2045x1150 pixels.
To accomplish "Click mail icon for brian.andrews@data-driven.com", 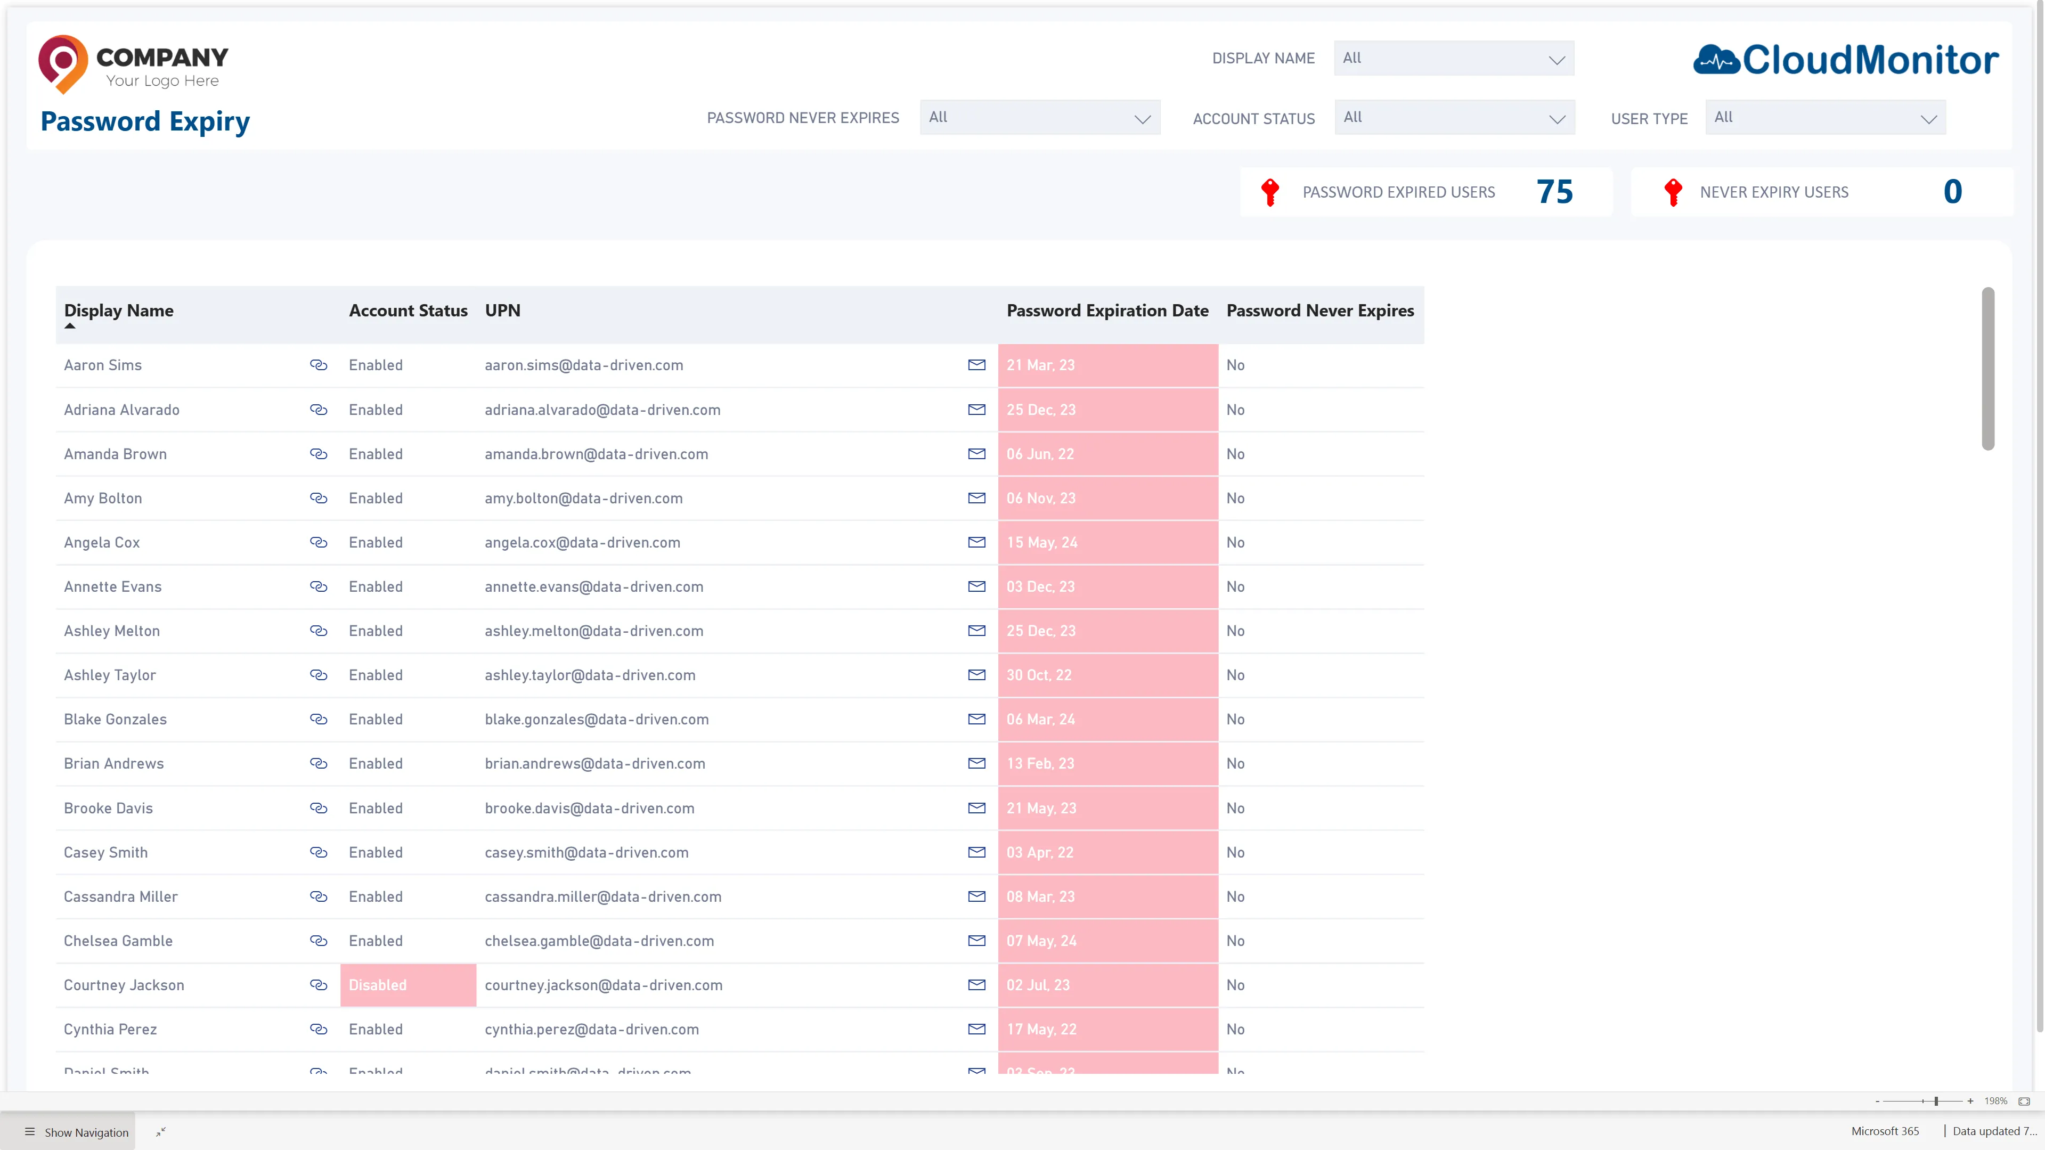I will click(x=976, y=763).
